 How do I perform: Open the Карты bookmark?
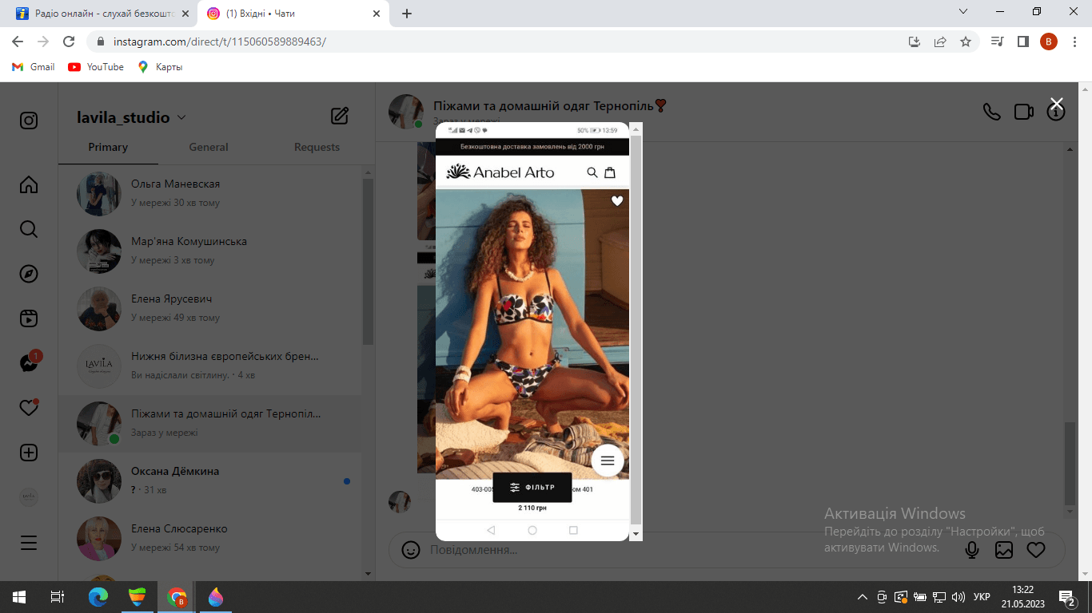click(x=160, y=67)
